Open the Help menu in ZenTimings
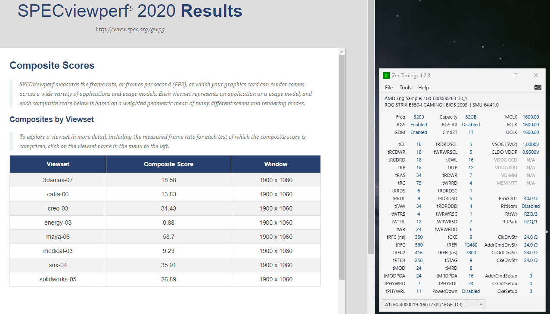 point(423,87)
